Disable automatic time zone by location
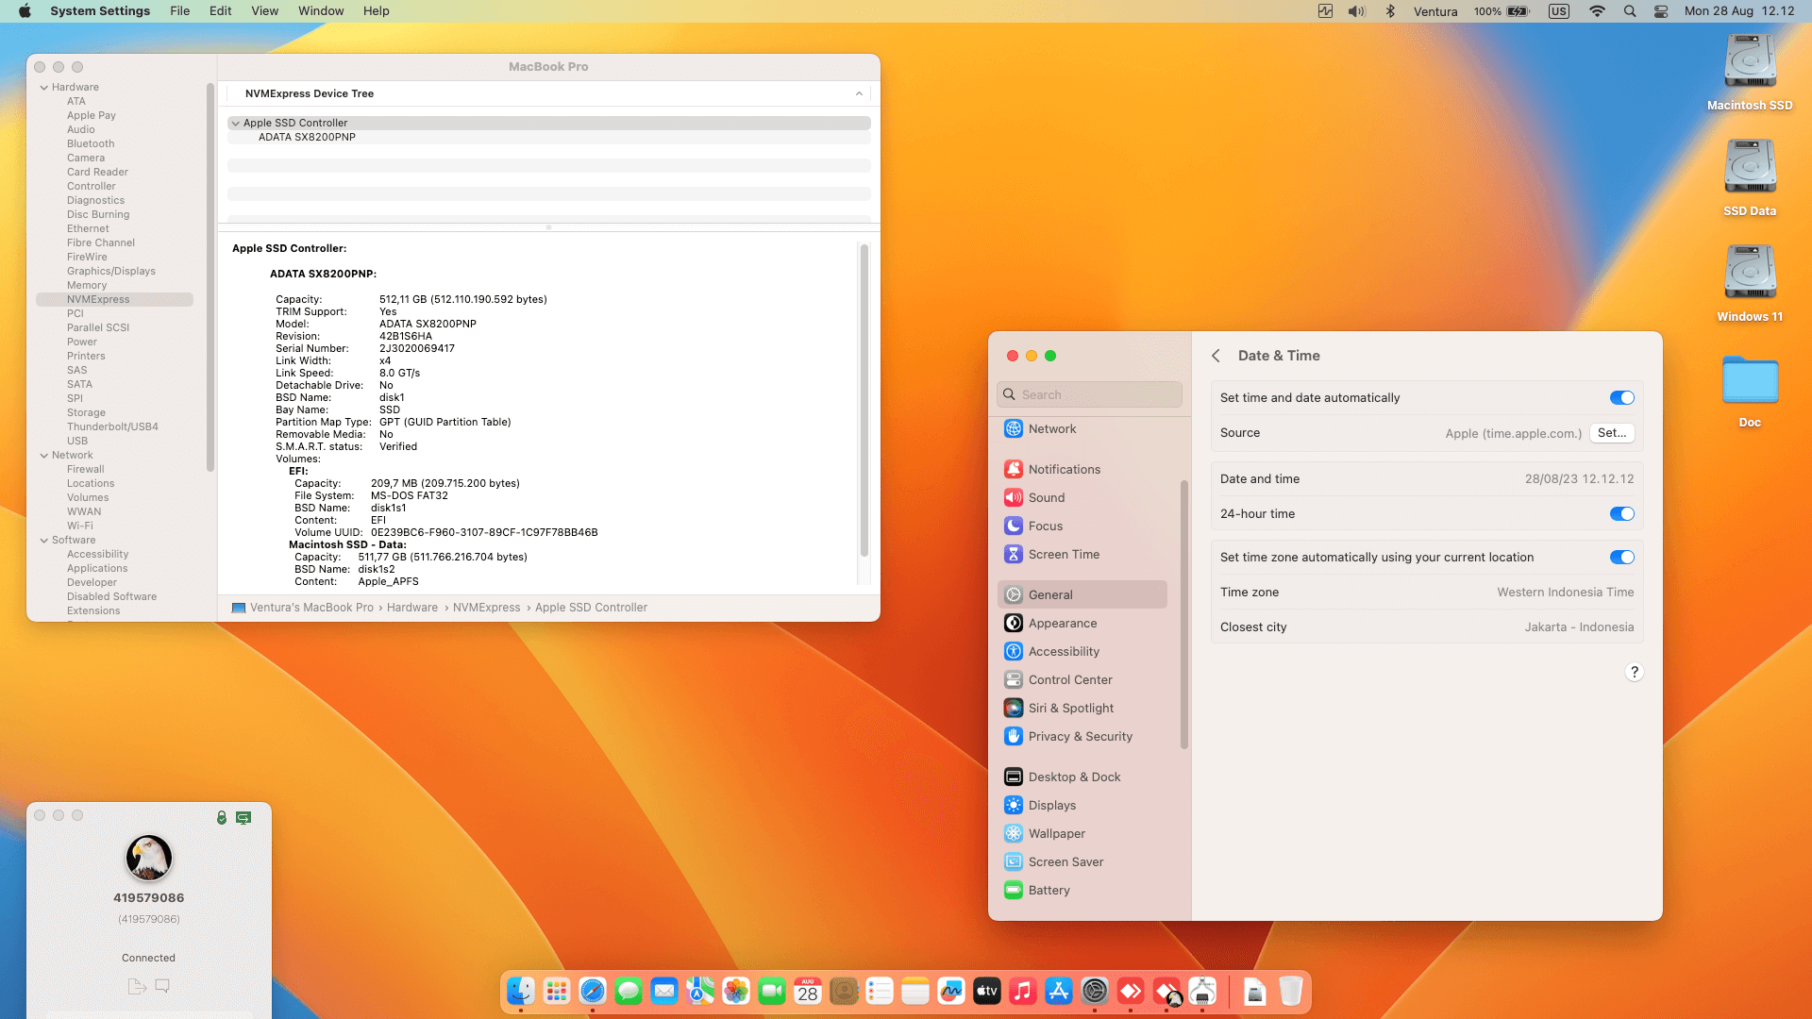 (1622, 557)
